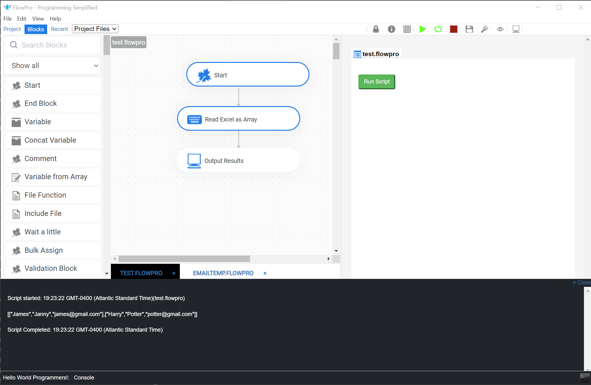The height and width of the screenshot is (385, 591).
Task: Switch to the EMAILTEMP.FLOWPRO tab
Action: coord(223,273)
